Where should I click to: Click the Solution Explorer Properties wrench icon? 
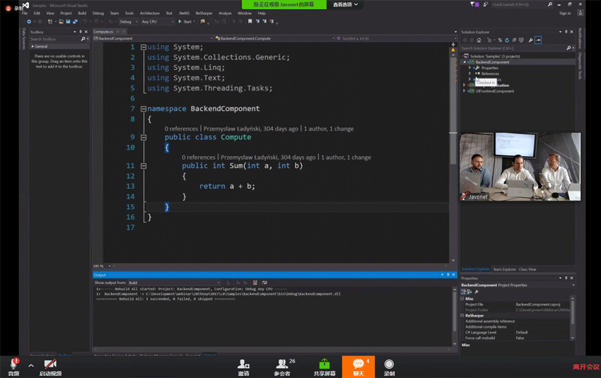coord(531,40)
